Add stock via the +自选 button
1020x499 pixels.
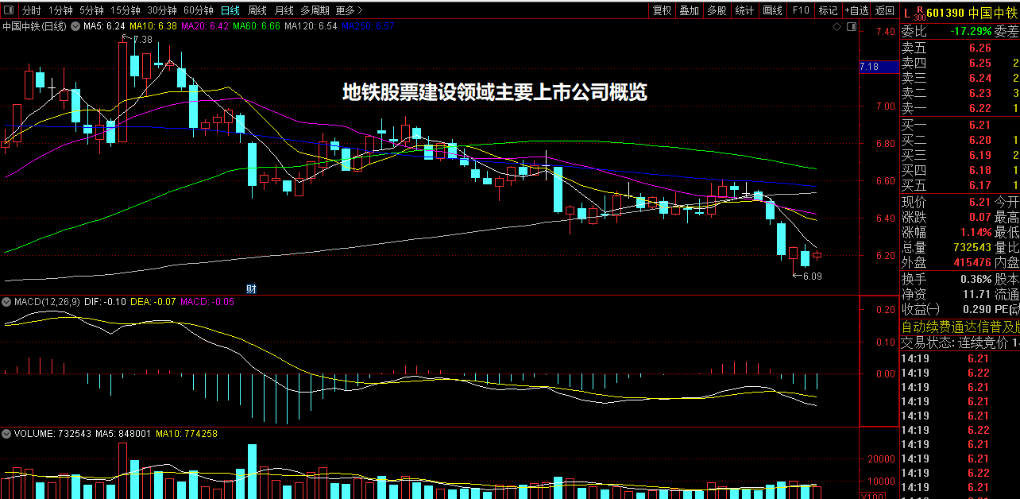(x=856, y=10)
